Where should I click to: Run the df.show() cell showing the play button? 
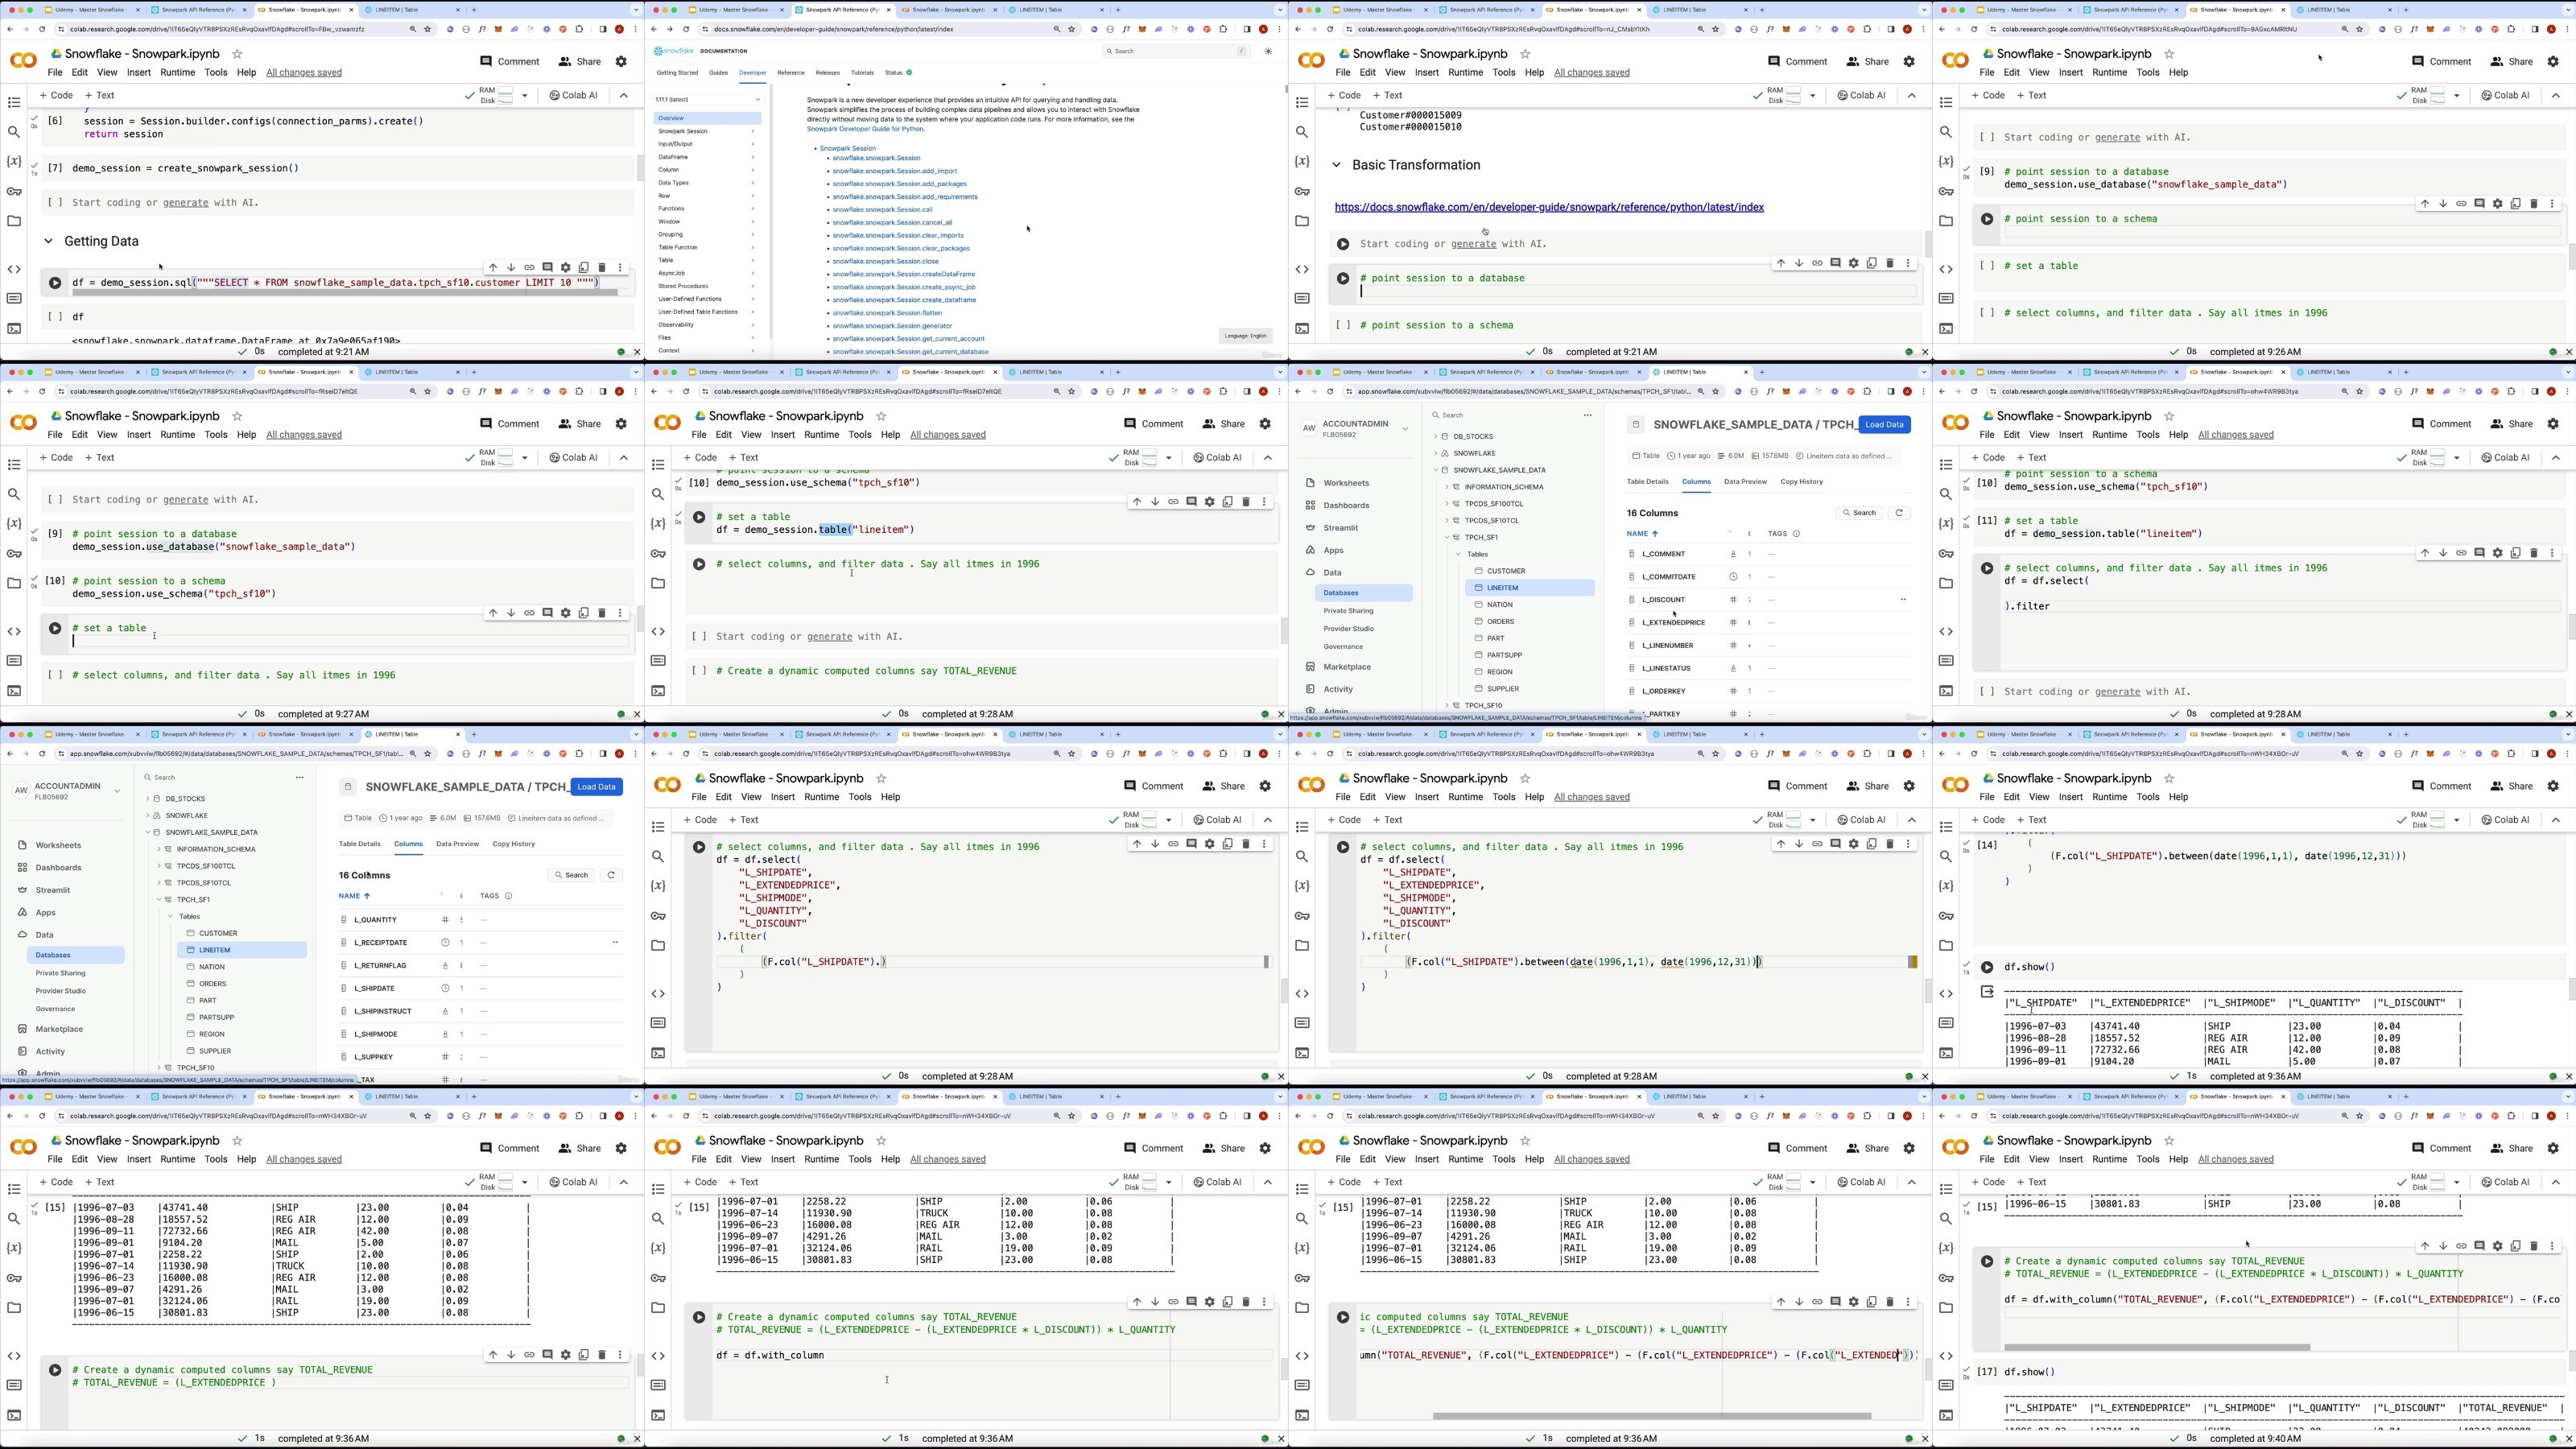click(1987, 967)
